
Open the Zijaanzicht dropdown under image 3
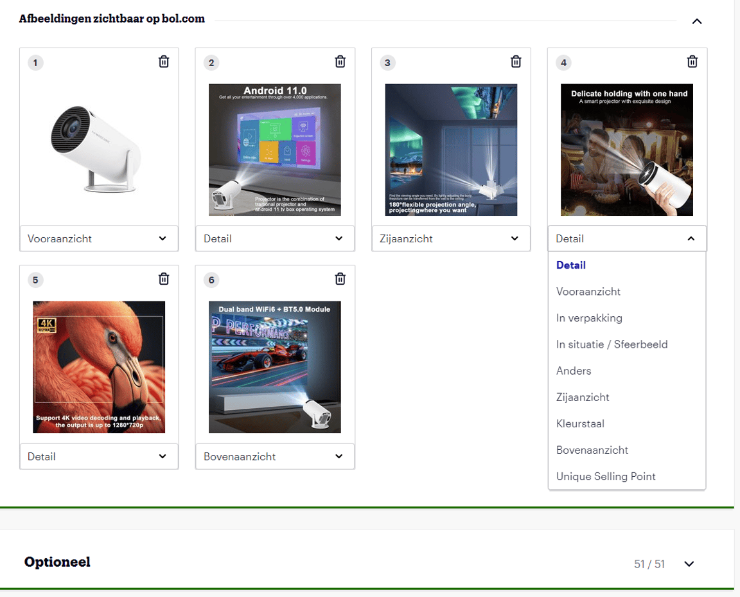(451, 238)
